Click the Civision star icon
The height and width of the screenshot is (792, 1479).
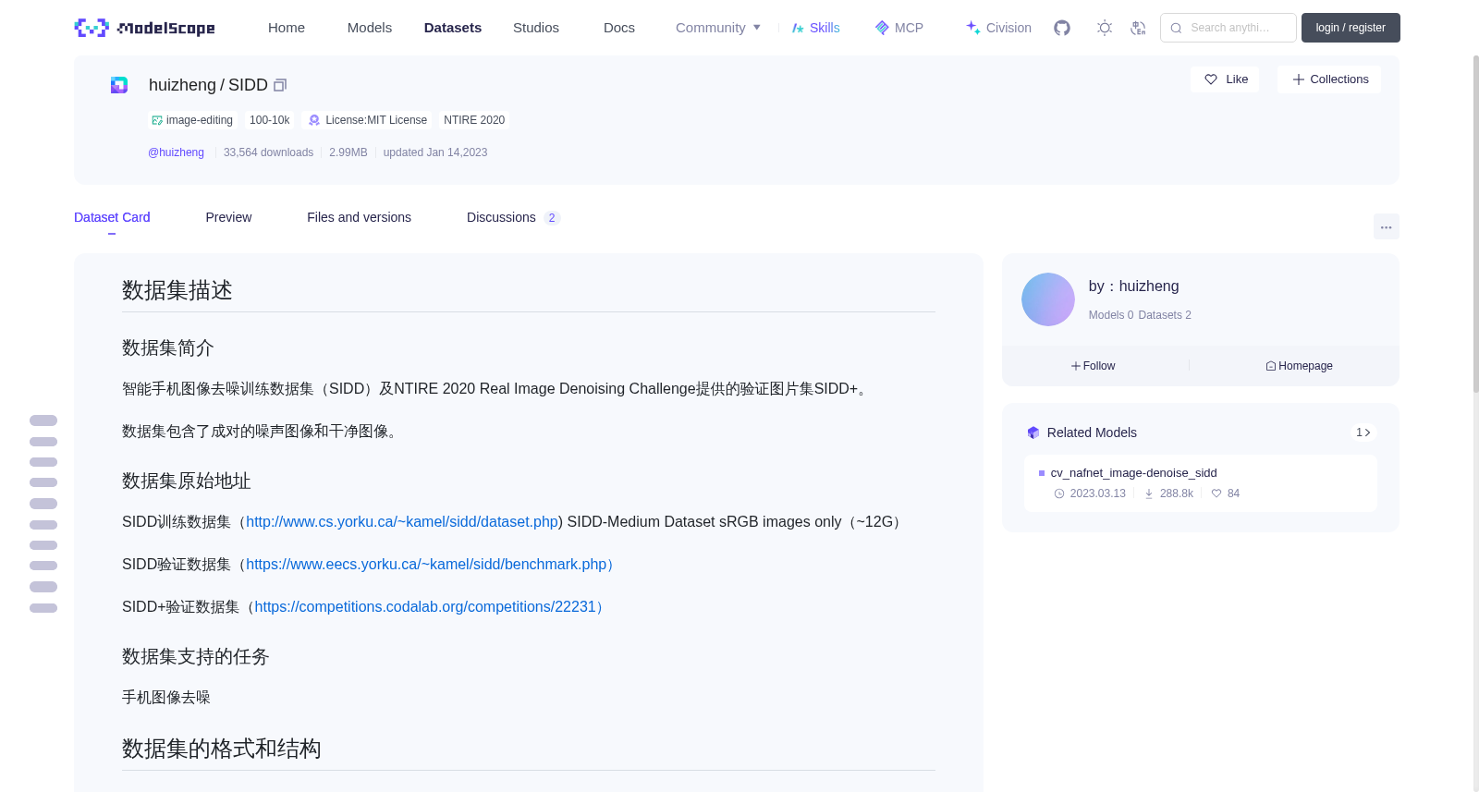[x=973, y=28]
